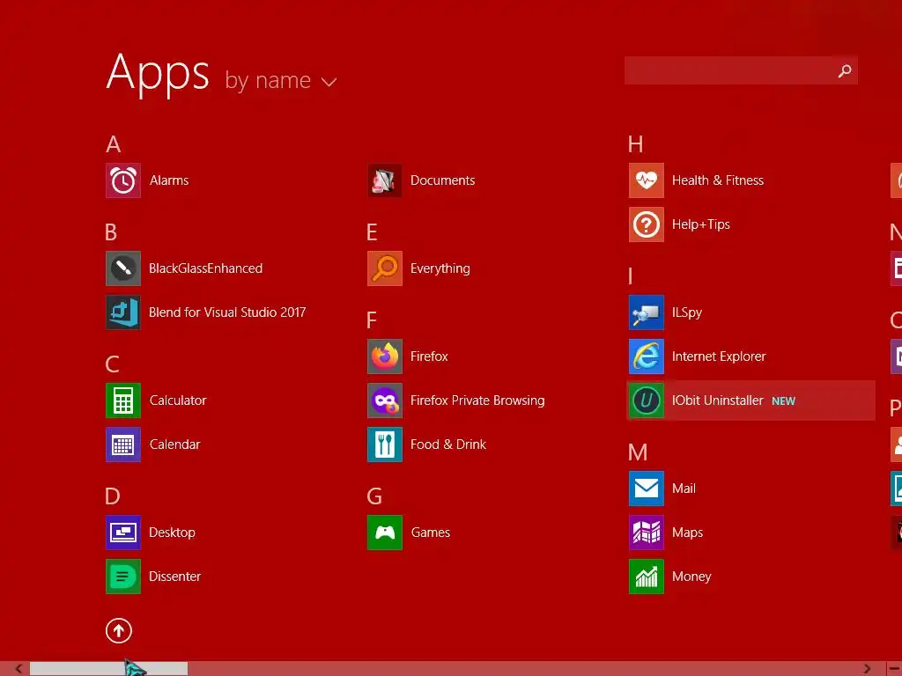
Task: Open the Firefox browser icon
Action: click(x=385, y=356)
